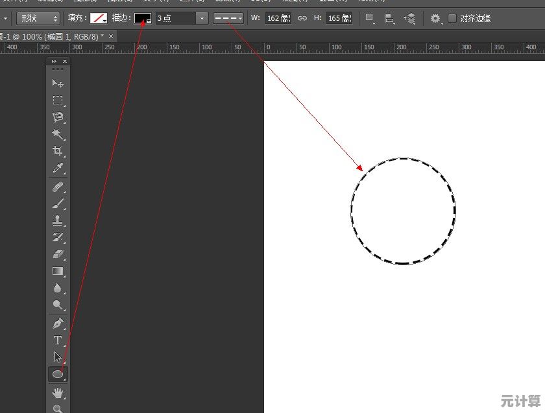Select the Move tool

coord(58,84)
